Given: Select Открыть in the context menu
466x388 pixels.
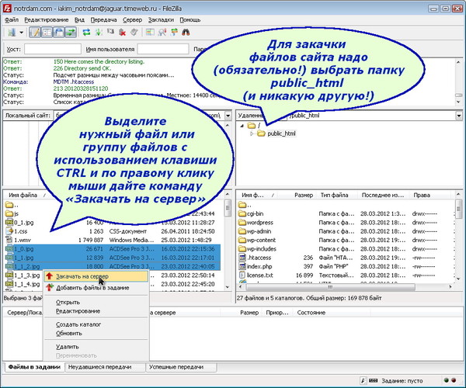Looking at the screenshot, I should click(96, 302).
